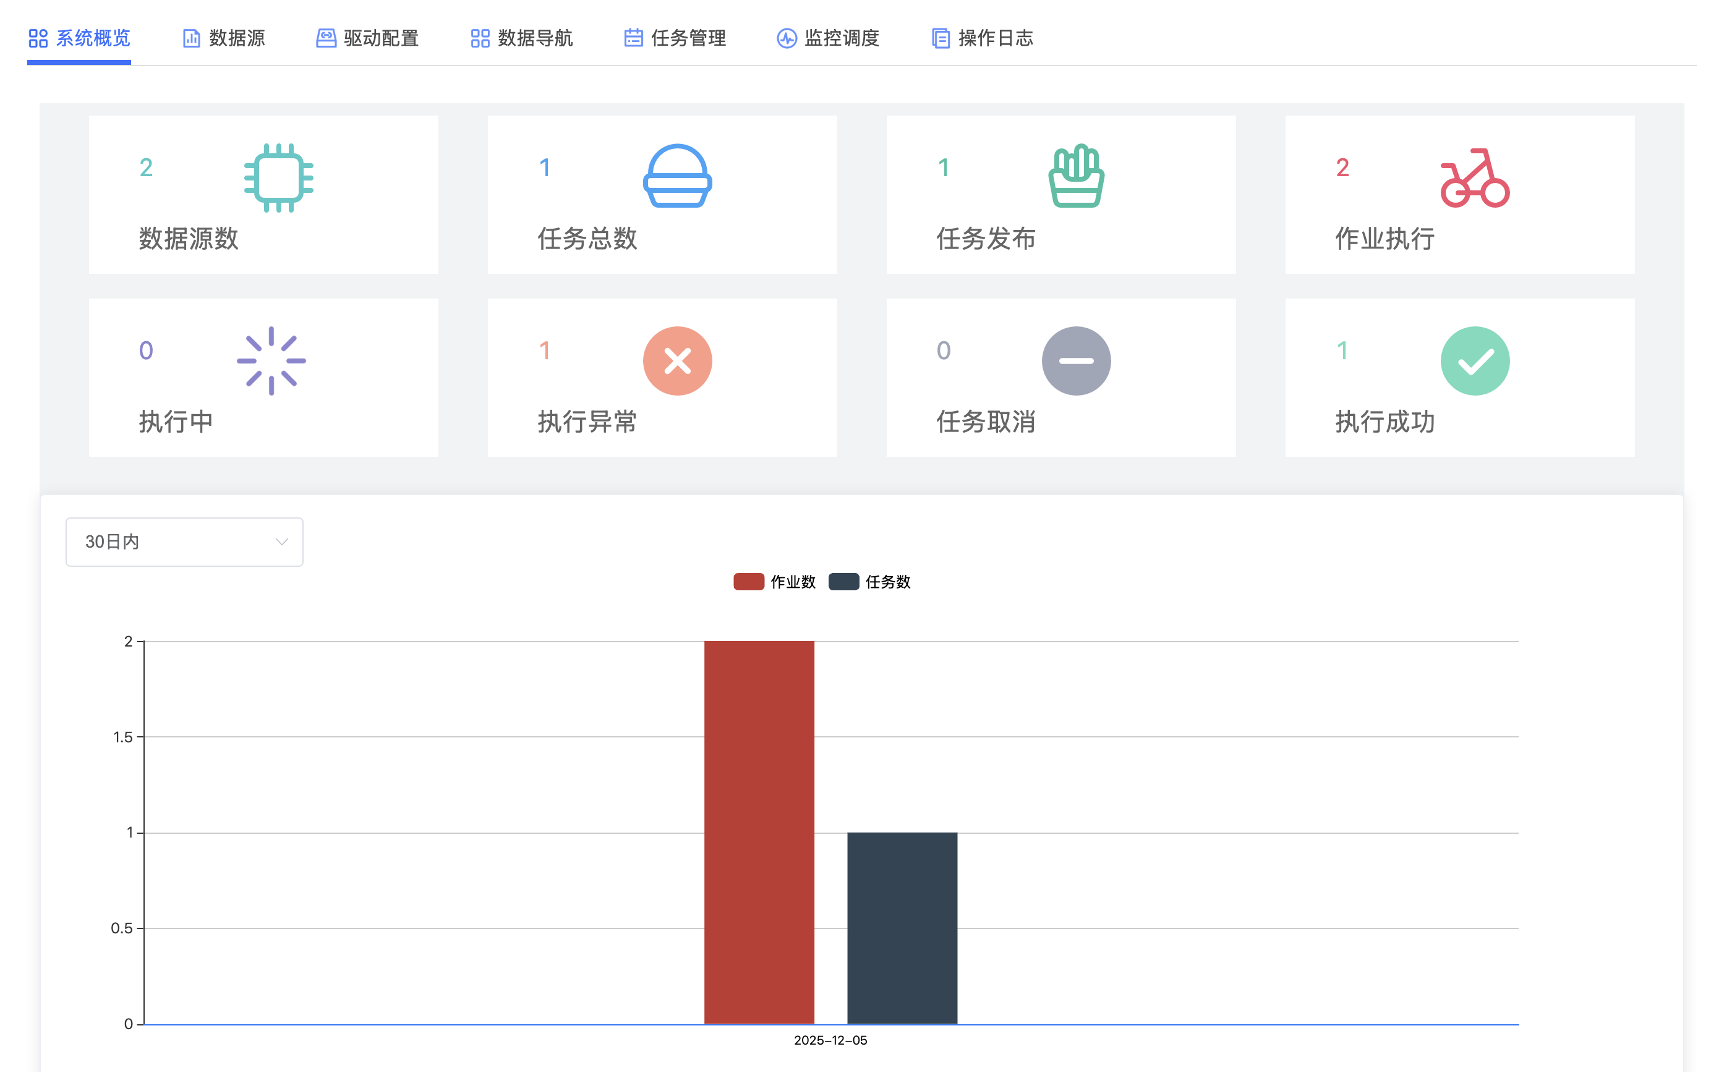Image resolution: width=1711 pixels, height=1078 pixels.
Task: Open the 操作日志 tab
Action: coord(983,38)
